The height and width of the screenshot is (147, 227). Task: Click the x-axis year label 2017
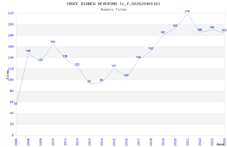coord(139,142)
